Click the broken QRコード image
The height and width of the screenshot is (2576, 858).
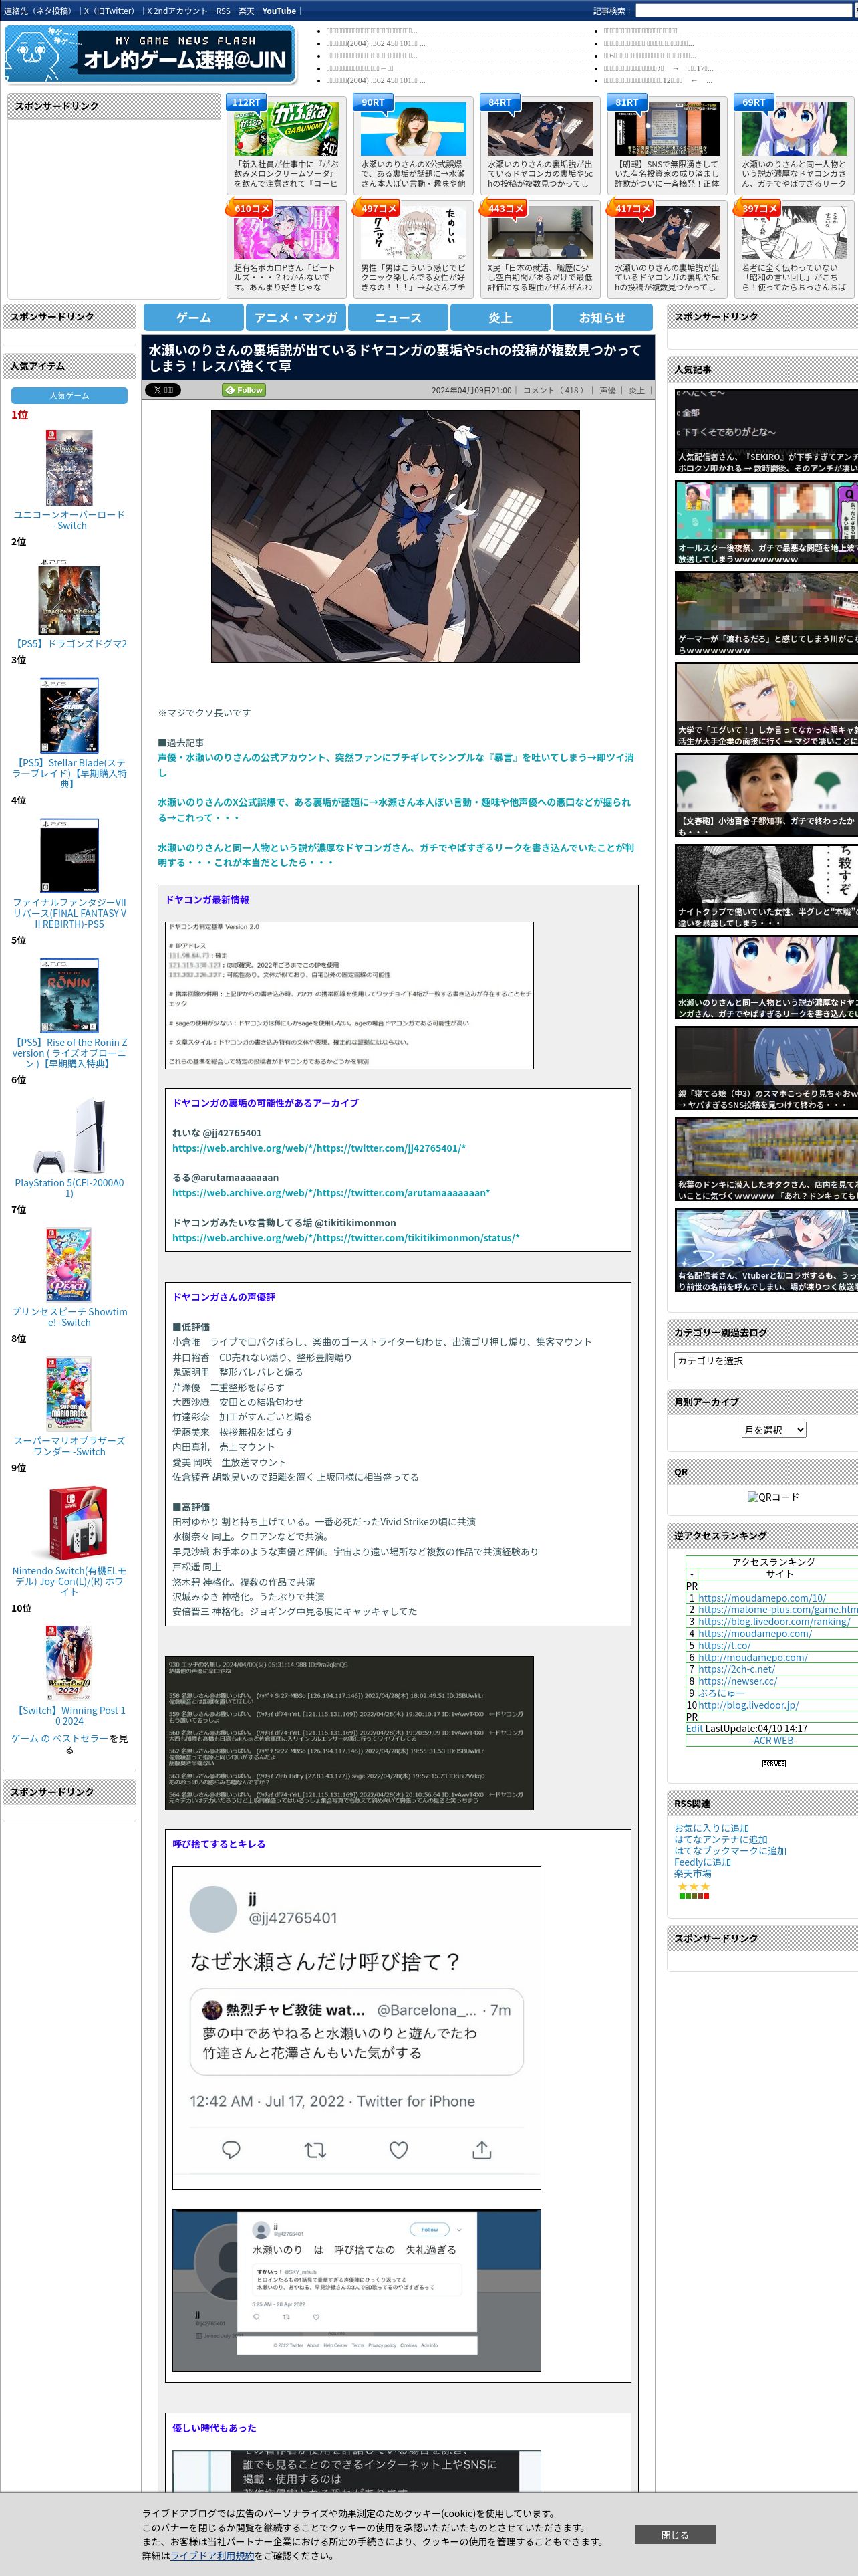tap(772, 1497)
